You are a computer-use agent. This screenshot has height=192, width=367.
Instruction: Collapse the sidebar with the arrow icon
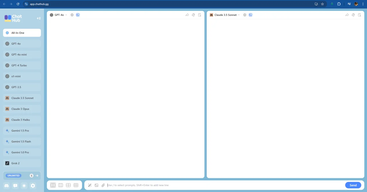point(39,18)
